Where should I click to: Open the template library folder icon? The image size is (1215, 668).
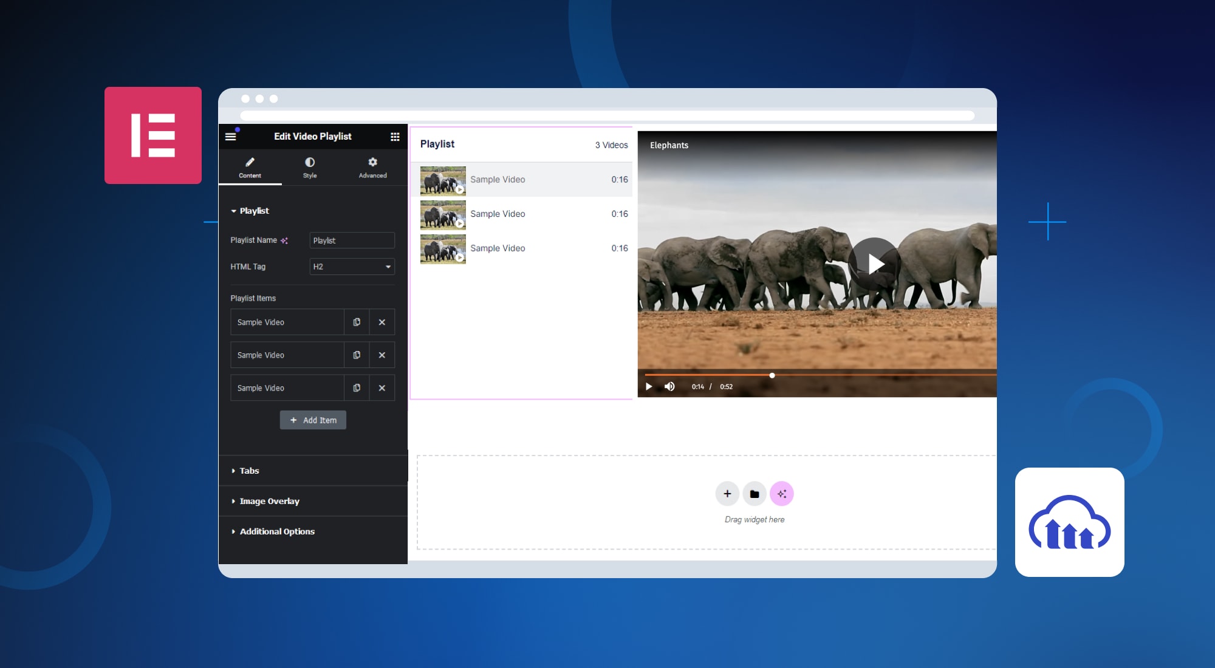pyautogui.click(x=755, y=494)
